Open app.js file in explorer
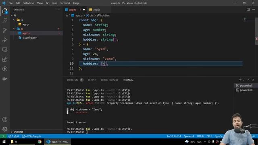The image size is (258, 145). (26, 24)
